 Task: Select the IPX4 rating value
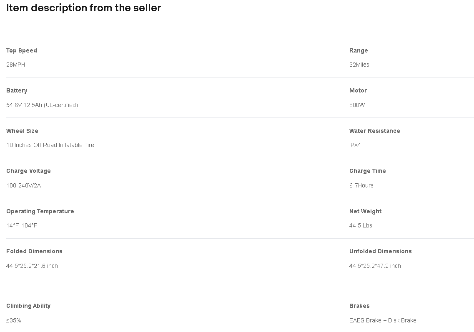click(x=355, y=145)
